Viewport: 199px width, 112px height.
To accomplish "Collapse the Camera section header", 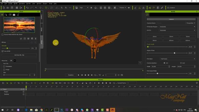I will (x=171, y=19).
